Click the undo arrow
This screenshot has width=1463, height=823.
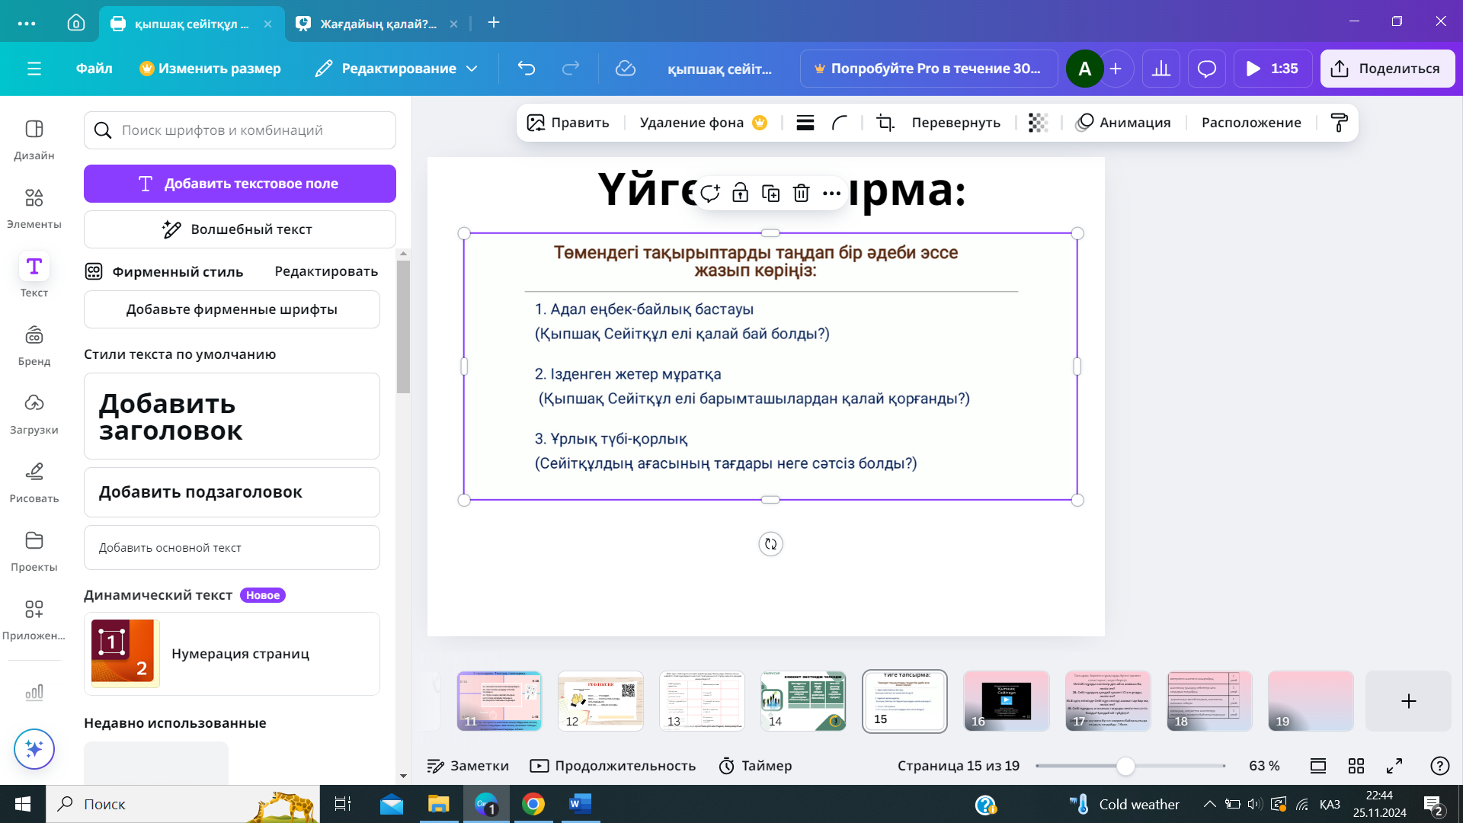click(x=527, y=69)
